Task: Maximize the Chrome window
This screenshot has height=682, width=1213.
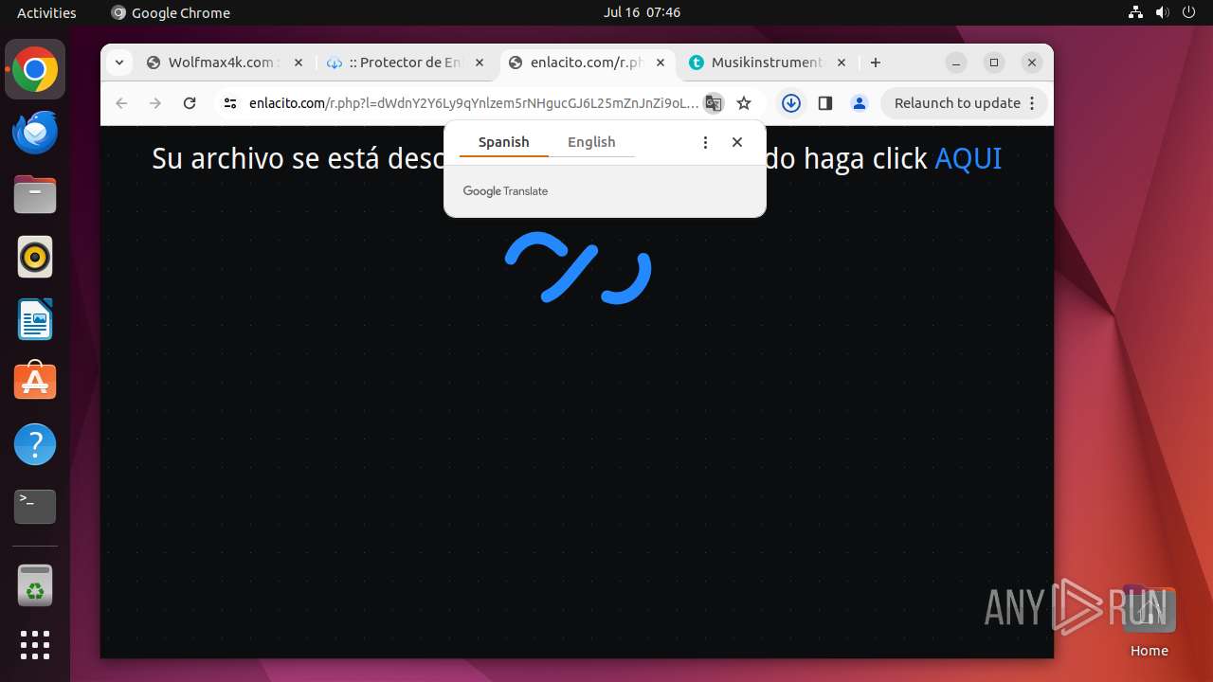Action: click(x=994, y=63)
